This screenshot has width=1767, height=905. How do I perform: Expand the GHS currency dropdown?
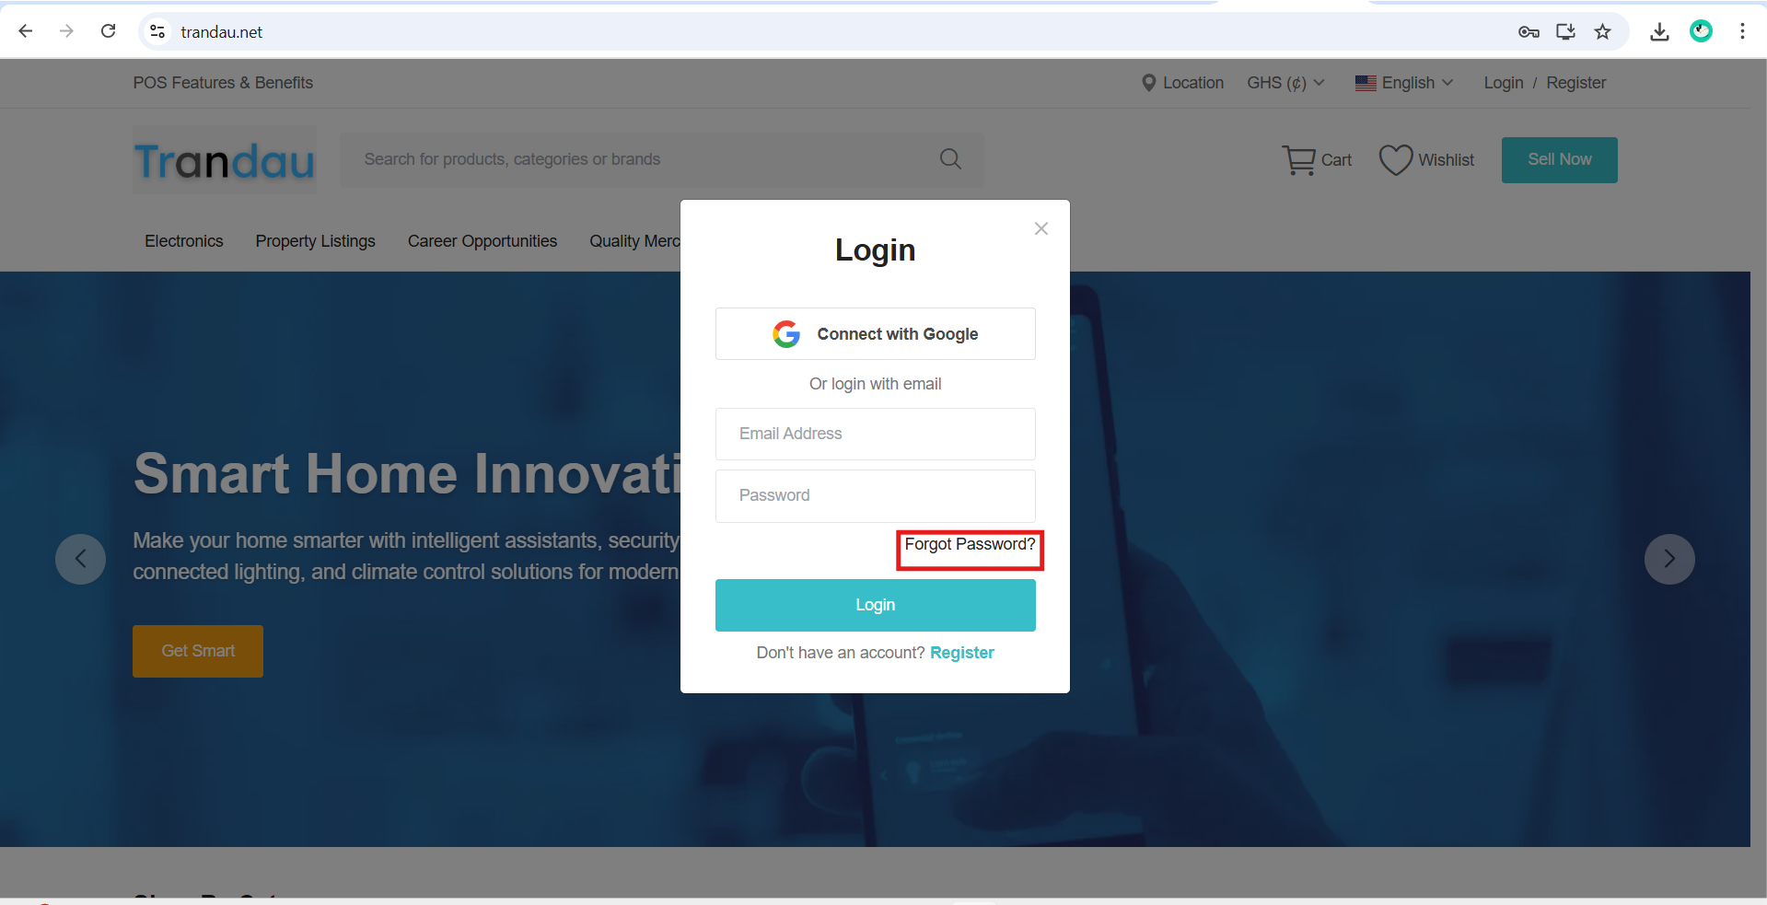1285,83
